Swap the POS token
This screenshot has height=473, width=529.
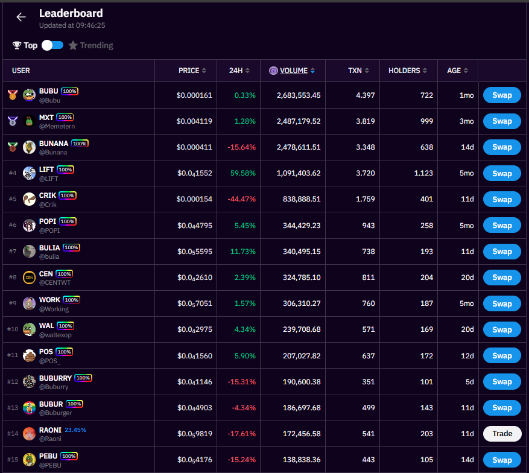point(502,355)
